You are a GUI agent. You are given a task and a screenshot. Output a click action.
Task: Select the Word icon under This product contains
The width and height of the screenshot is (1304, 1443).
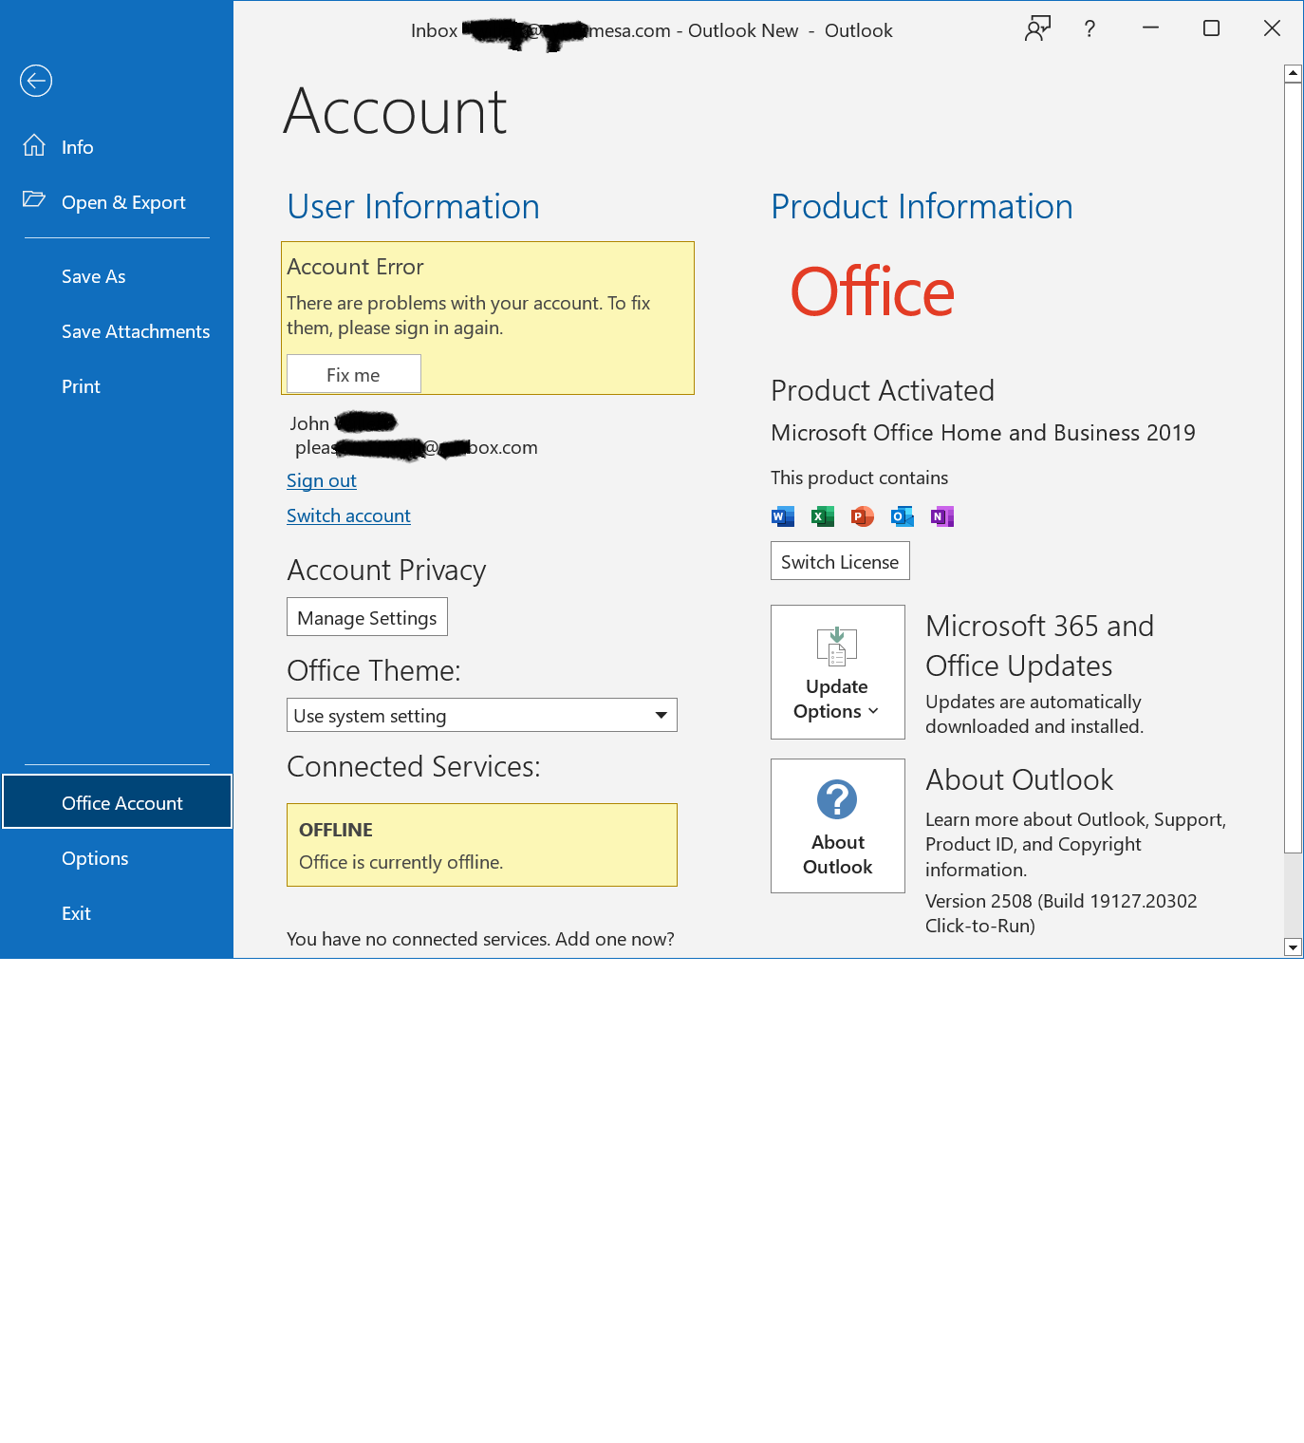pyautogui.click(x=782, y=515)
